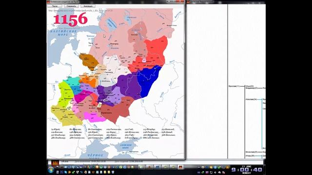312x175 pixels.
Task: Click the Russian flag language tray icon
Action: [x=207, y=173]
